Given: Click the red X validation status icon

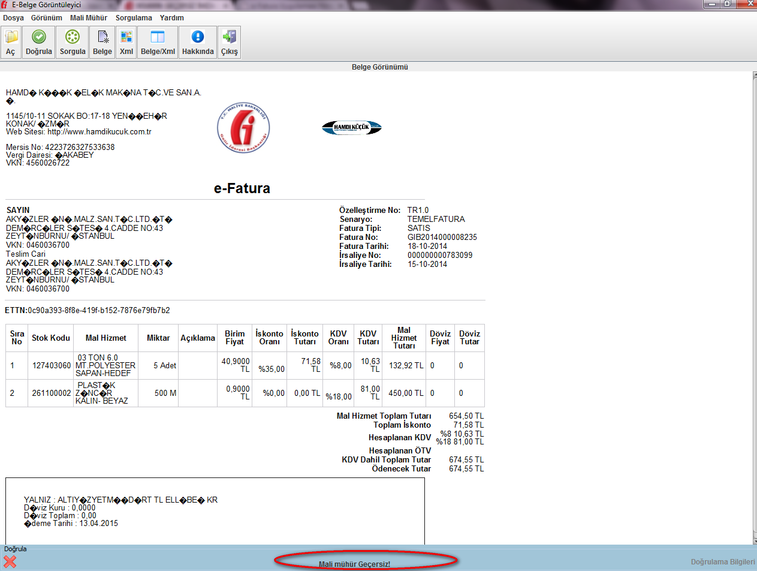Looking at the screenshot, I should pos(10,562).
